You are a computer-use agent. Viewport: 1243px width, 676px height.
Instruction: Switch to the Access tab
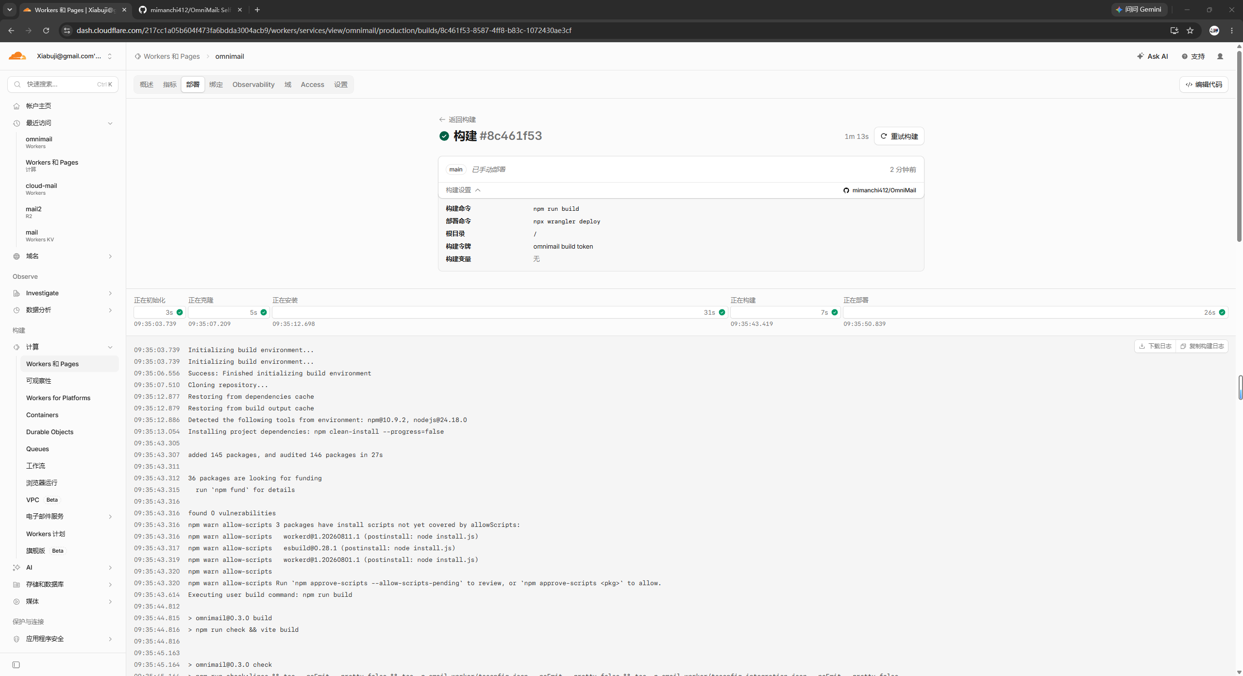point(312,84)
